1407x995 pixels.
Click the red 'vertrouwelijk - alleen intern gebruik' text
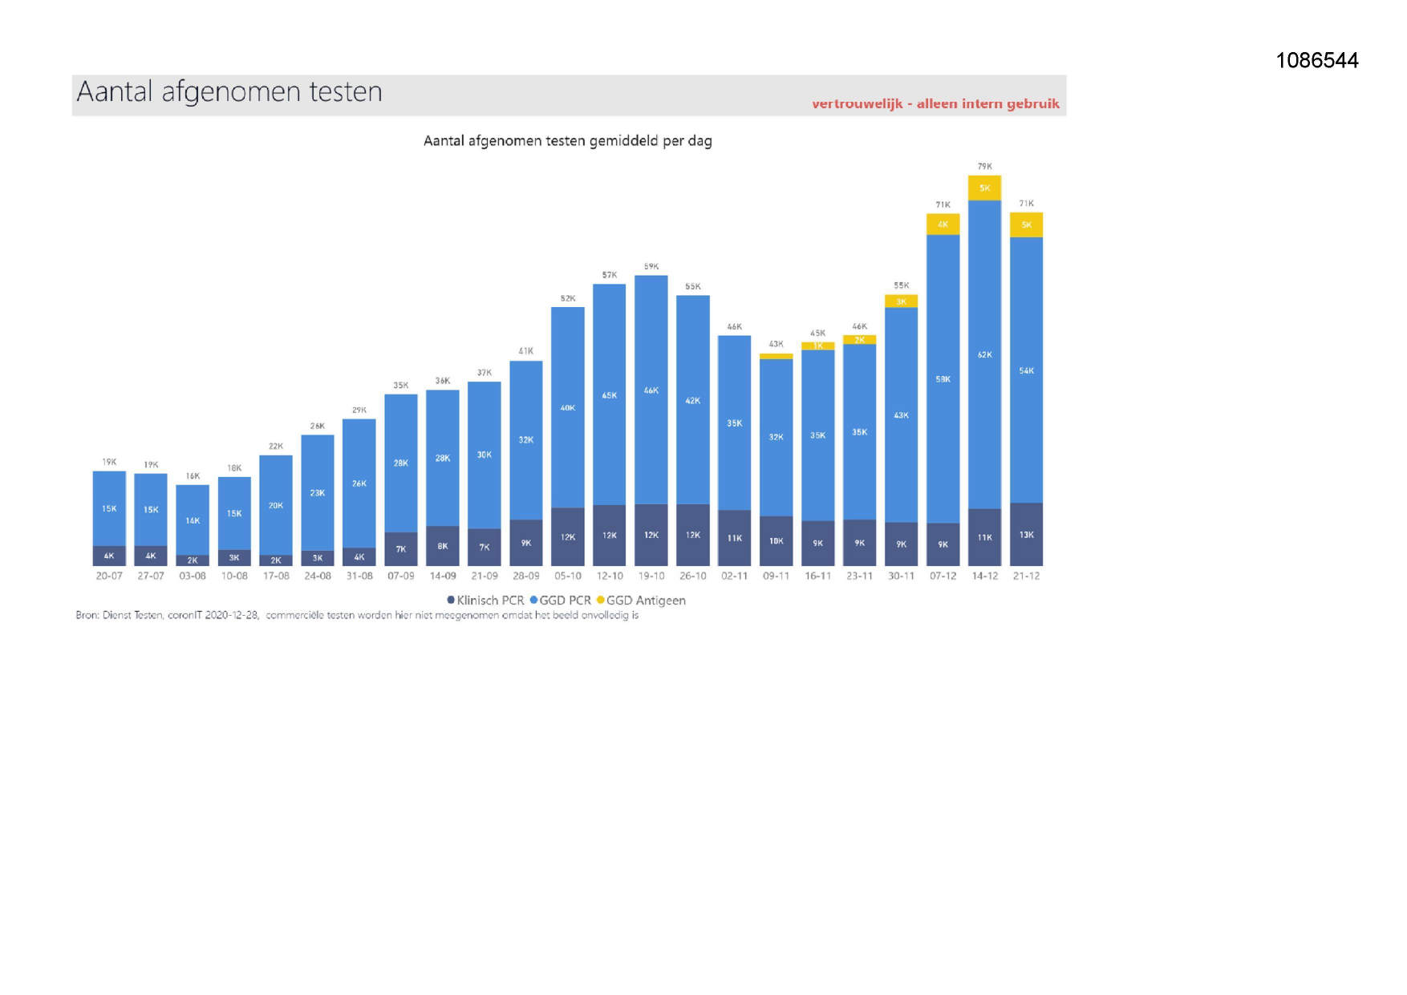pos(935,103)
